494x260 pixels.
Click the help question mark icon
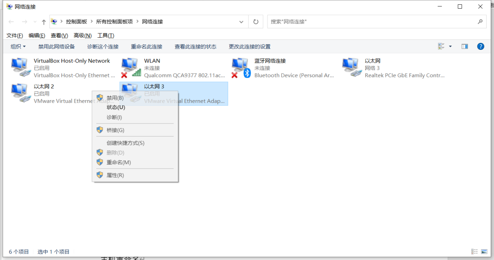[481, 47]
